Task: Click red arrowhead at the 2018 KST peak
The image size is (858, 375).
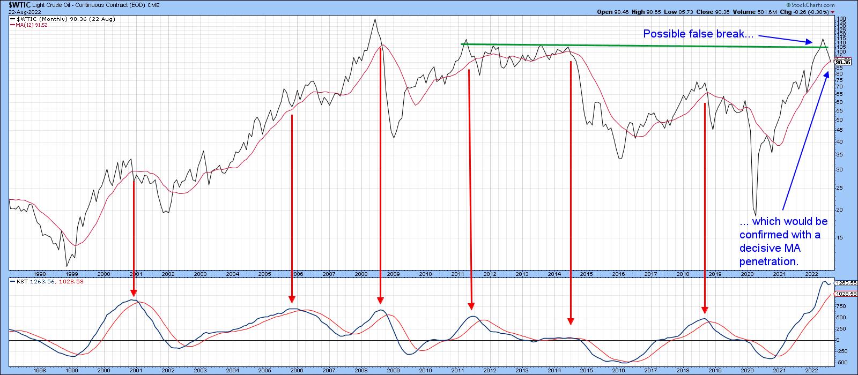Action: [705, 310]
